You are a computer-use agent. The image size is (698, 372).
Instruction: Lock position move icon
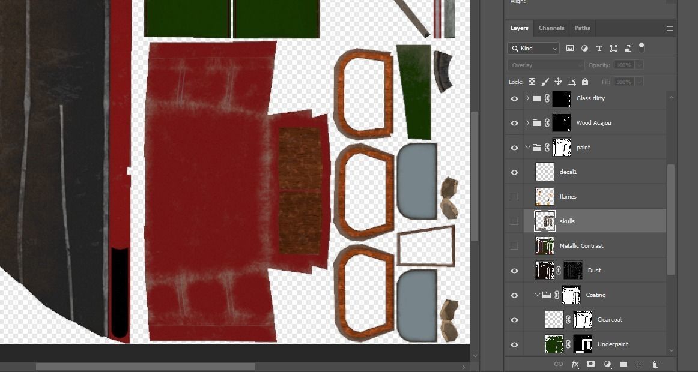tap(558, 82)
